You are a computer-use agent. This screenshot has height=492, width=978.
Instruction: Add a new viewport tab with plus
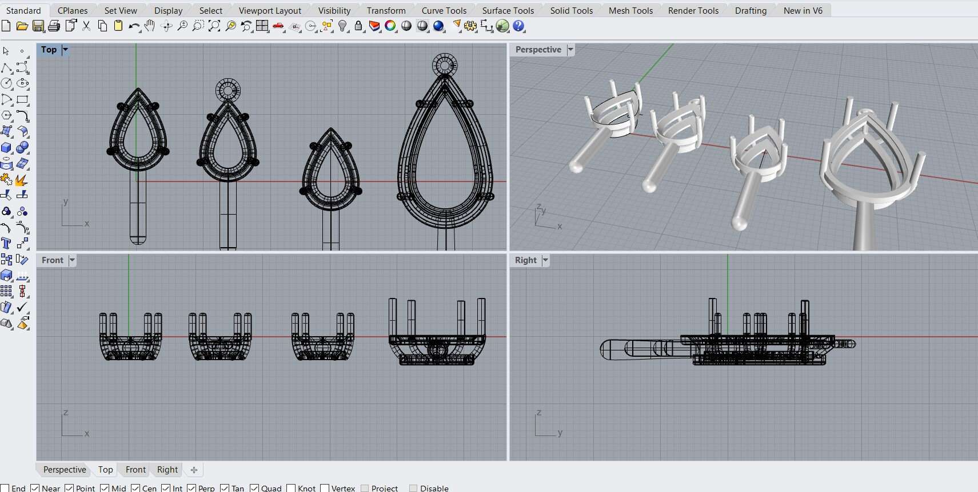click(x=194, y=470)
